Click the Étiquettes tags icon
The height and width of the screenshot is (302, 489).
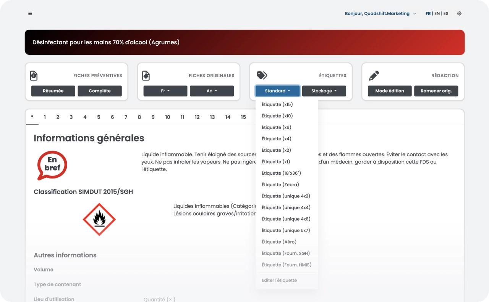tap(262, 75)
